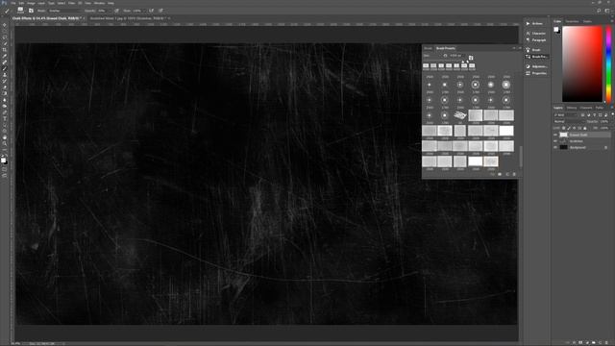The image size is (615, 346).
Task: Toggle lock all icon in Layers panel
Action: 585,128
